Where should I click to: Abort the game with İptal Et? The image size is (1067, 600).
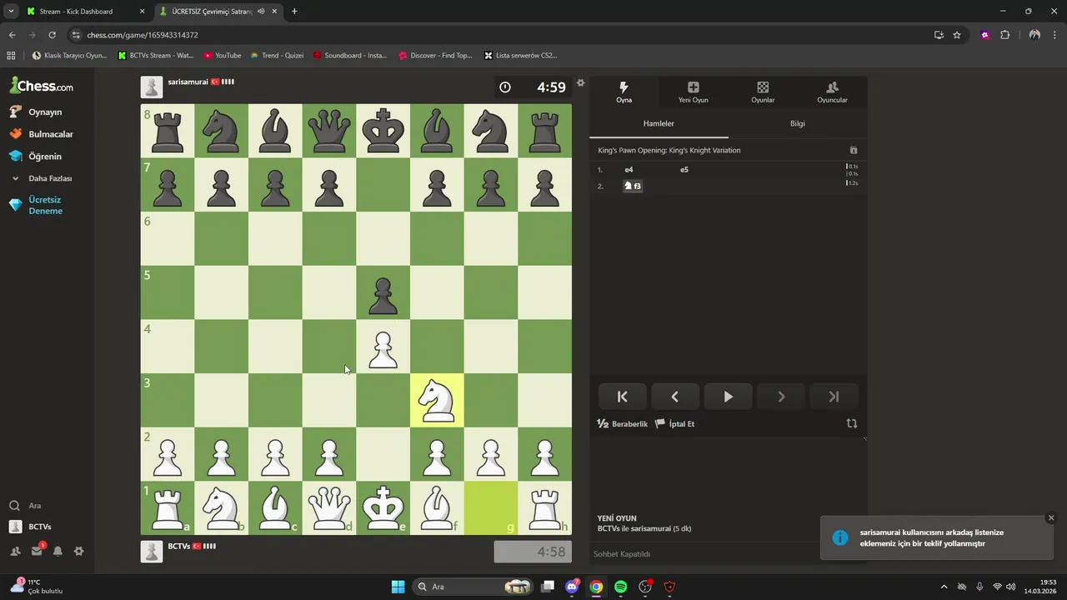(674, 423)
